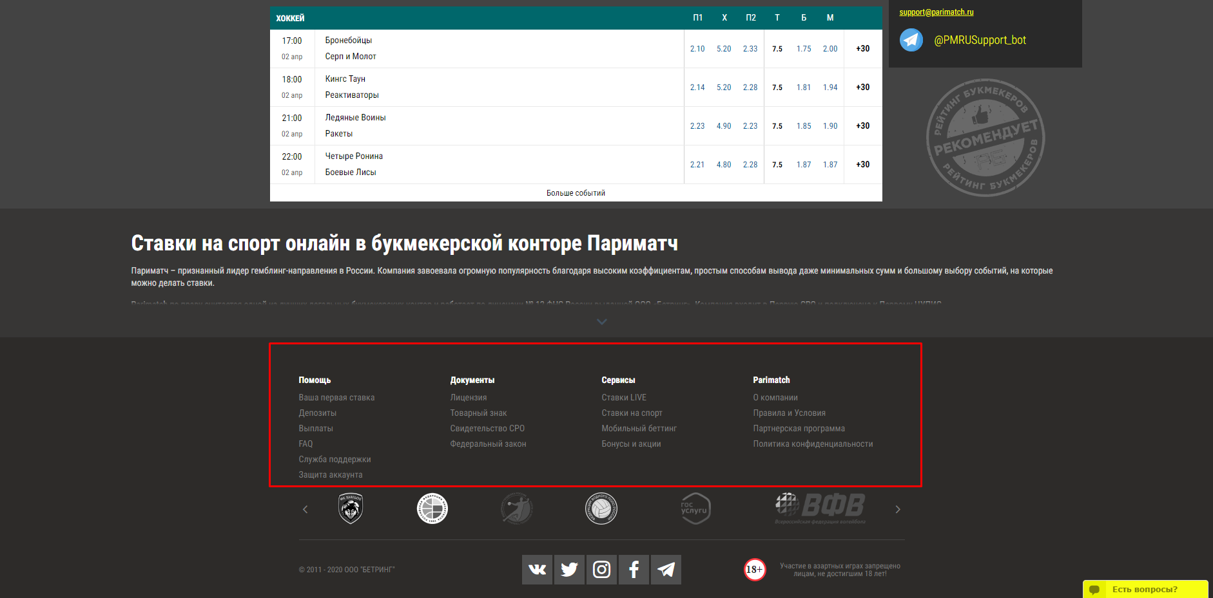Click the Gosuslugi partner logo
This screenshot has width=1213, height=598.
pos(695,509)
